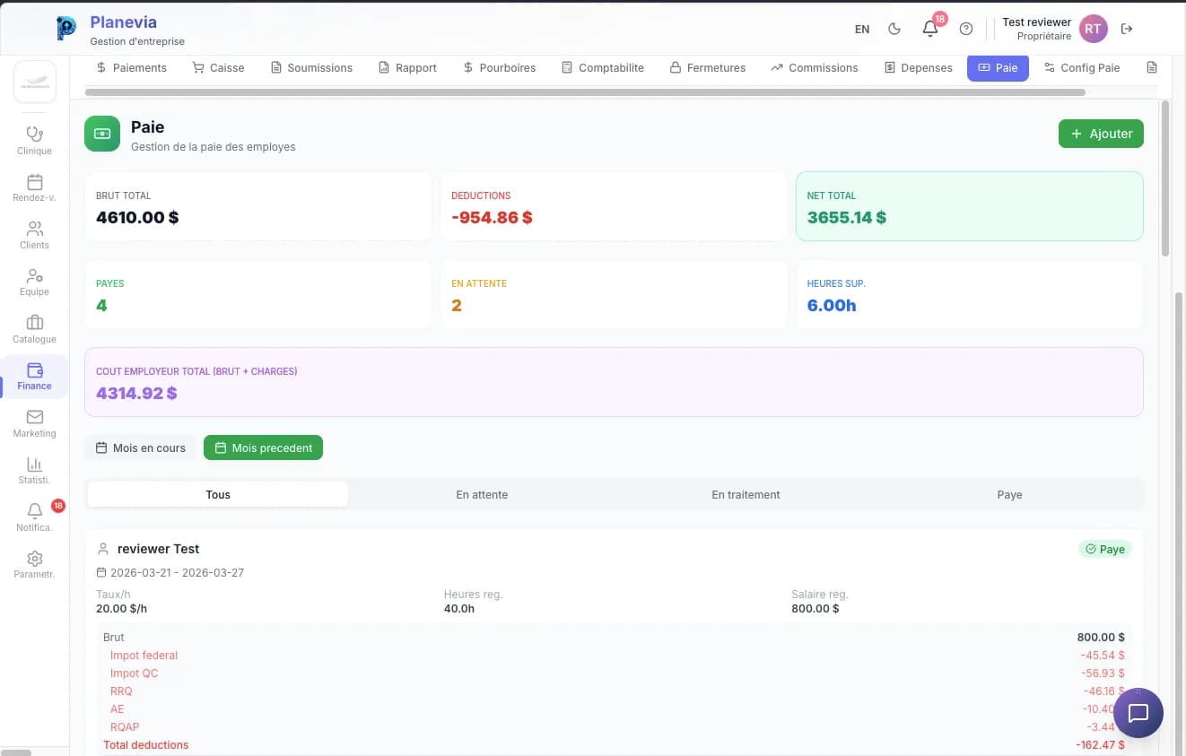1186x756 pixels.
Task: Click the Test reviewer Propriétaire name
Action: tap(1036, 29)
